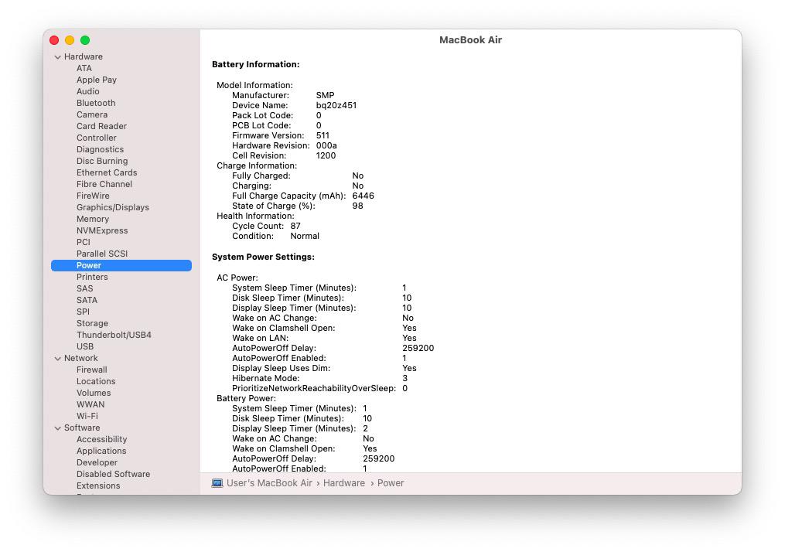Select Storage in the sidebar
Image resolution: width=785 pixels, height=552 pixels.
coord(92,323)
